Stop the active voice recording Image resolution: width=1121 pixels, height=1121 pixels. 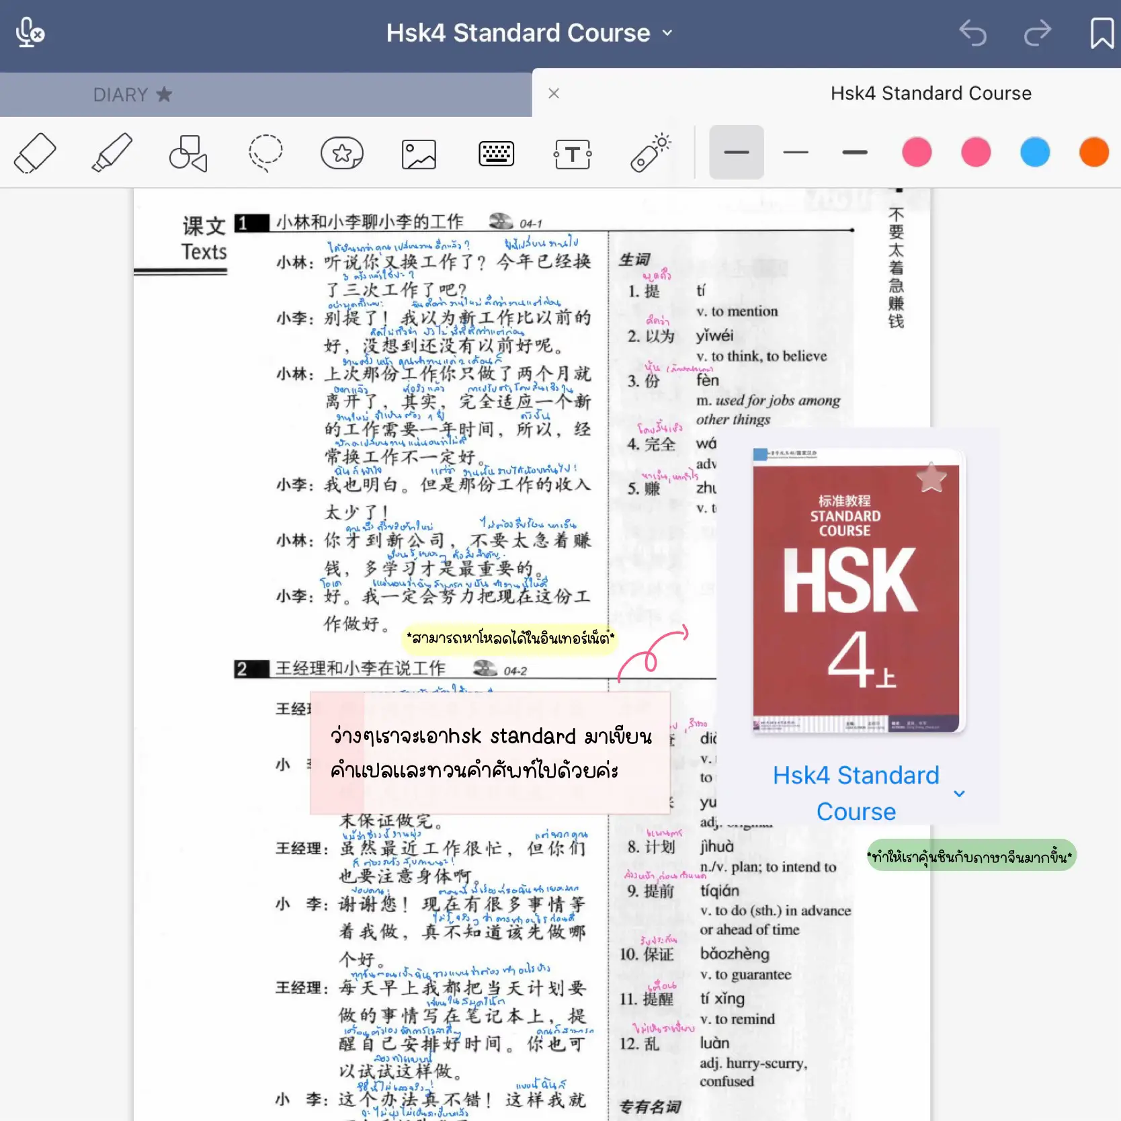click(x=29, y=33)
